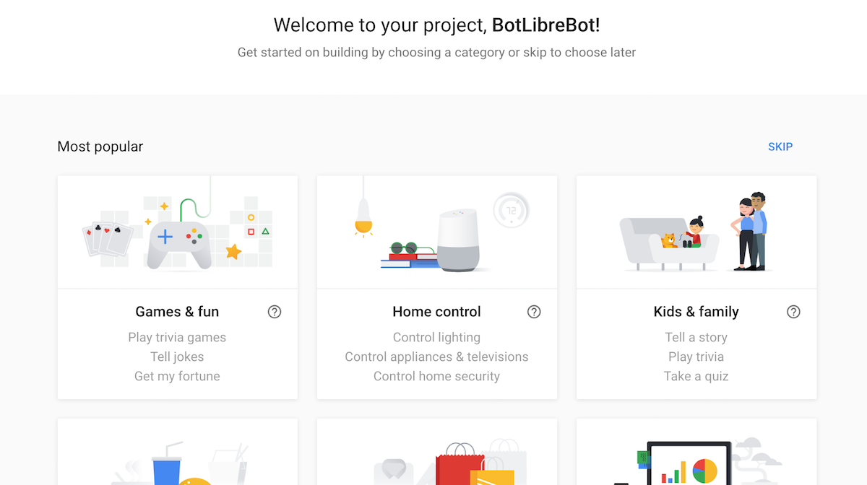Click 'Get my fortune' text
This screenshot has width=867, height=485.
[x=177, y=376]
